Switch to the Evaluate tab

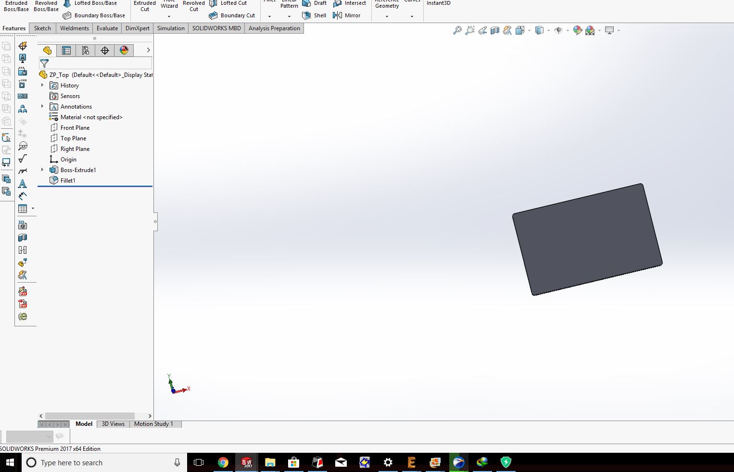[x=107, y=28]
